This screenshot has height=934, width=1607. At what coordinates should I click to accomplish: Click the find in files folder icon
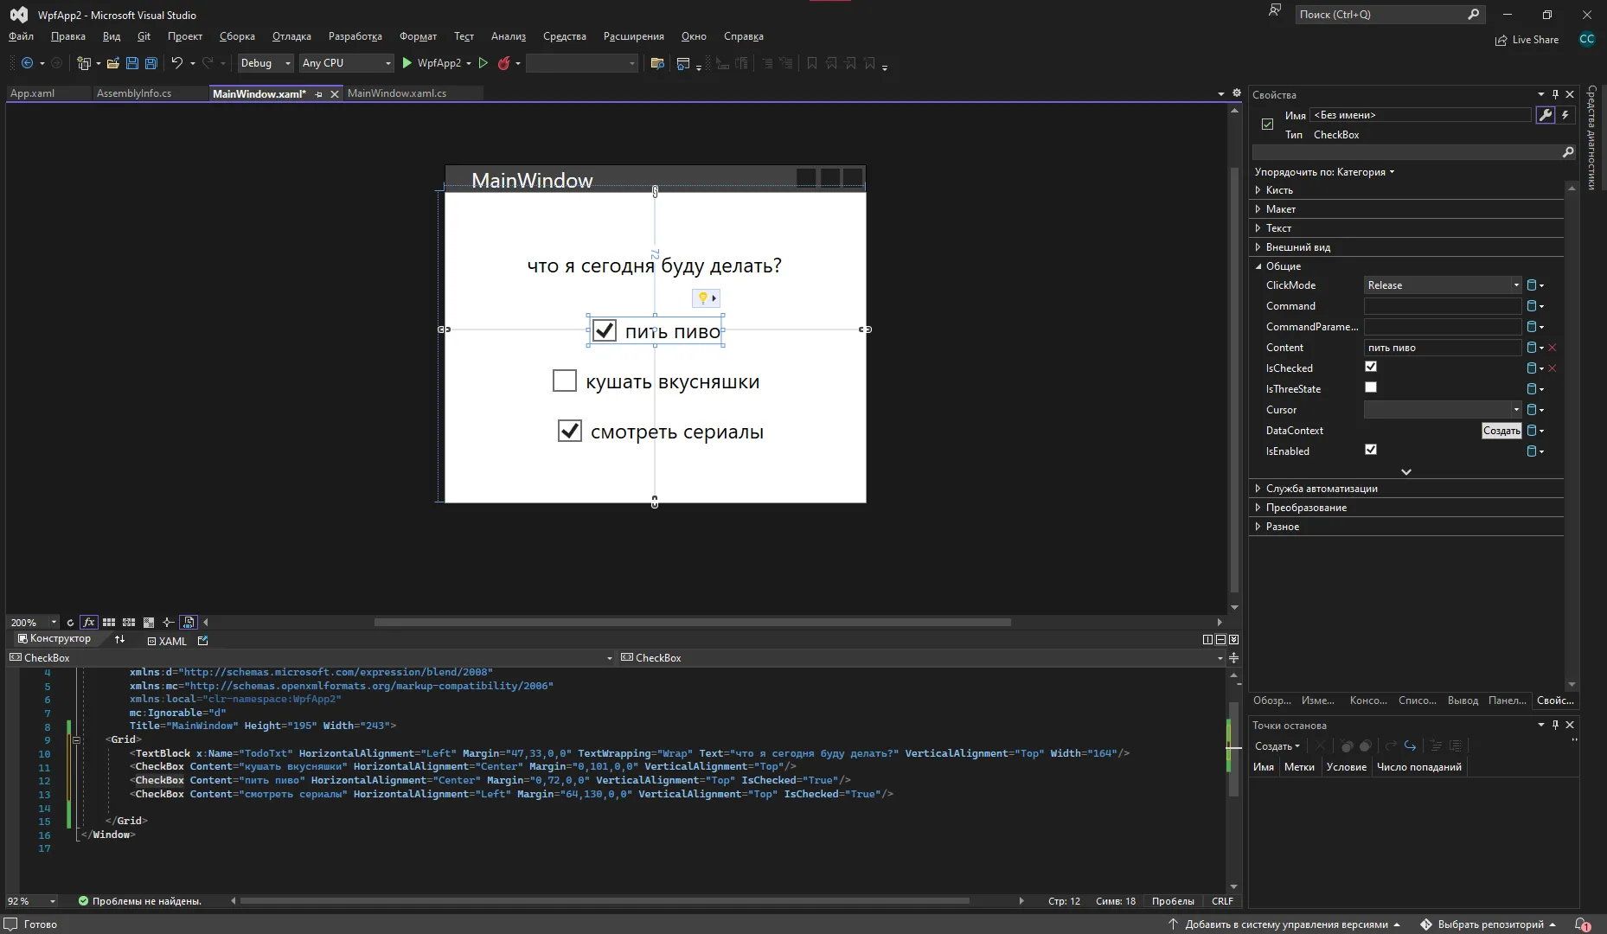[657, 63]
